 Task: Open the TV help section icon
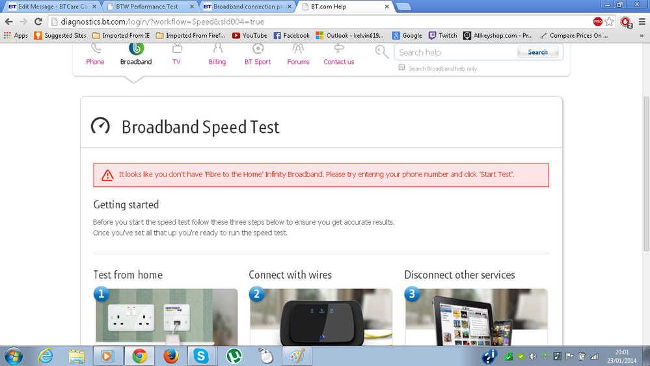177,49
